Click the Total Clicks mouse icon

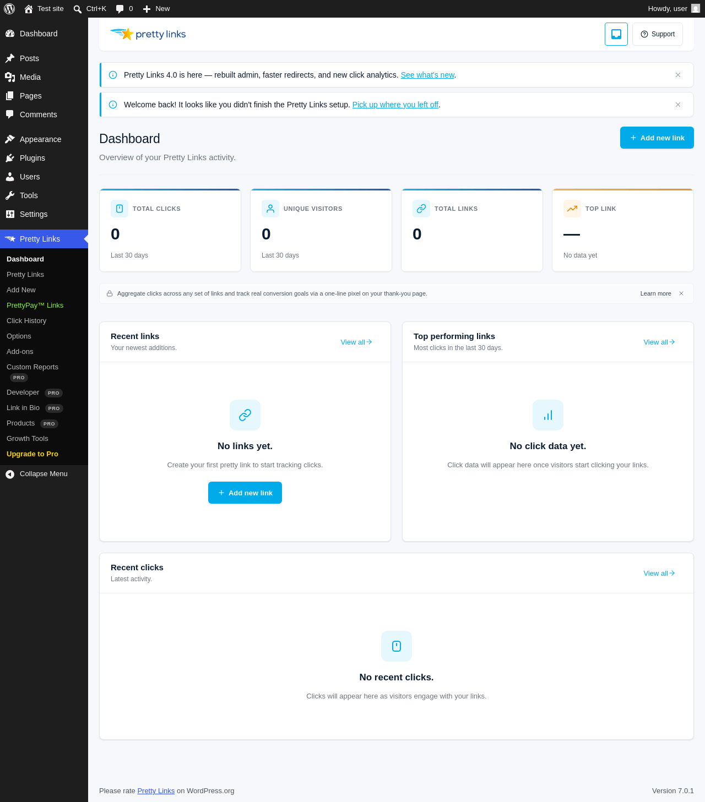pyautogui.click(x=120, y=209)
